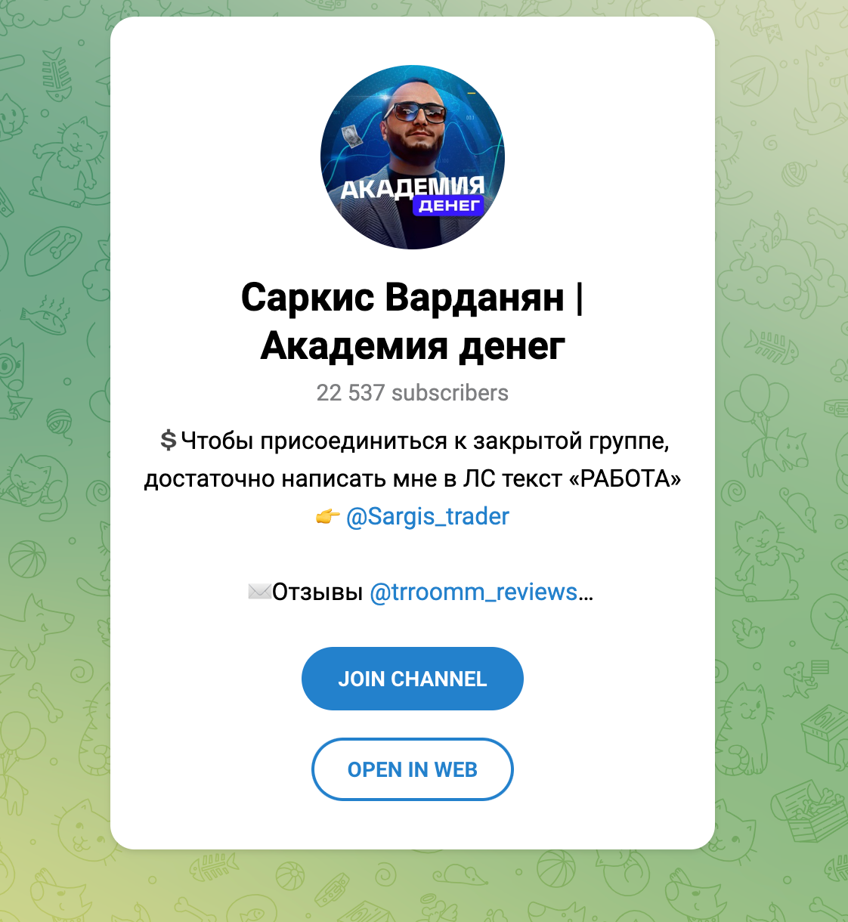The image size is (848, 922).
Task: Click the blue ДЕНЕГ badge in the avatar
Action: 449,206
